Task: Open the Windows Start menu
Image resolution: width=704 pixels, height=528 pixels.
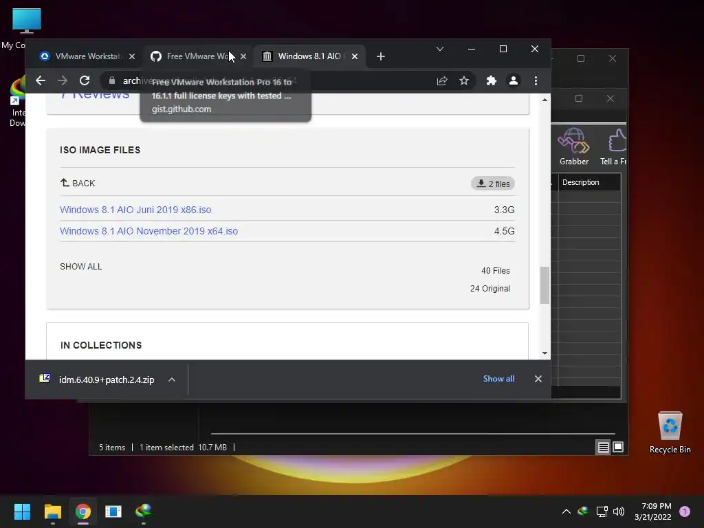Action: pos(22,511)
